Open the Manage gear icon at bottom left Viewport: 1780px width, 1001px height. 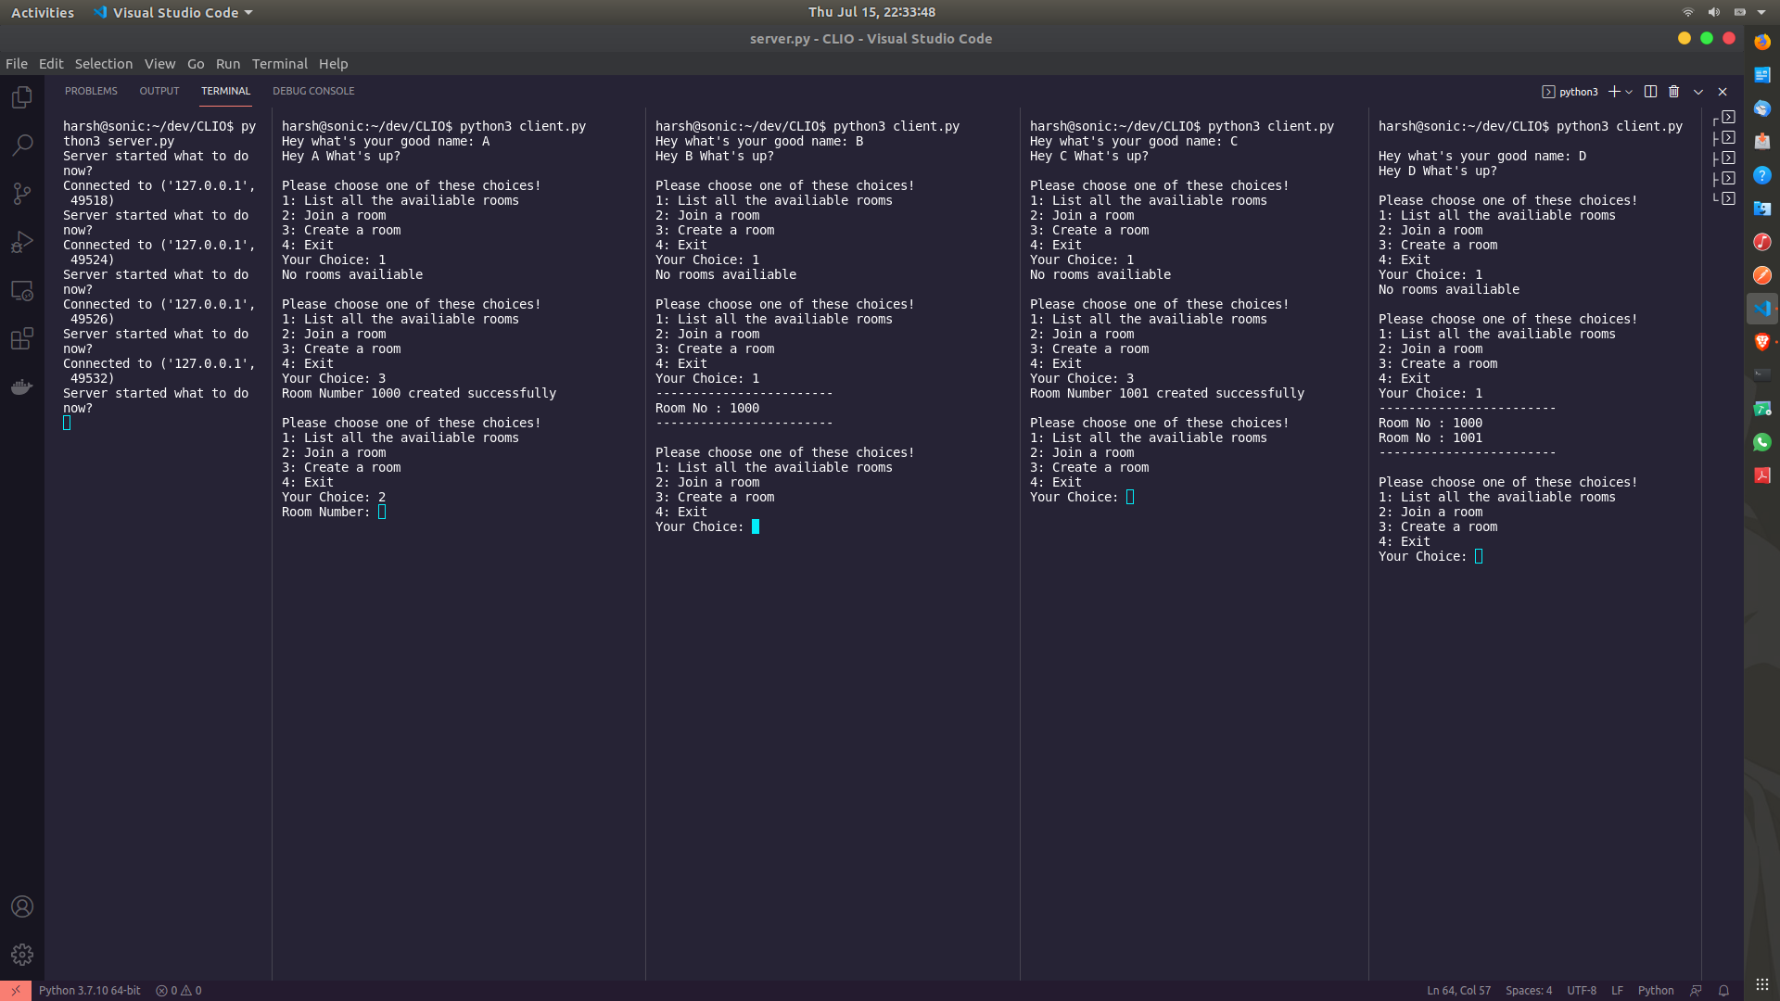click(21, 955)
